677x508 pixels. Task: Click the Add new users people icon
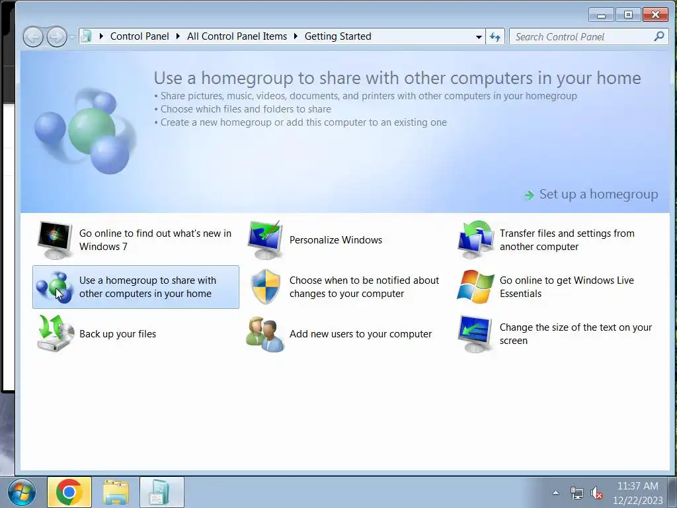coord(264,334)
